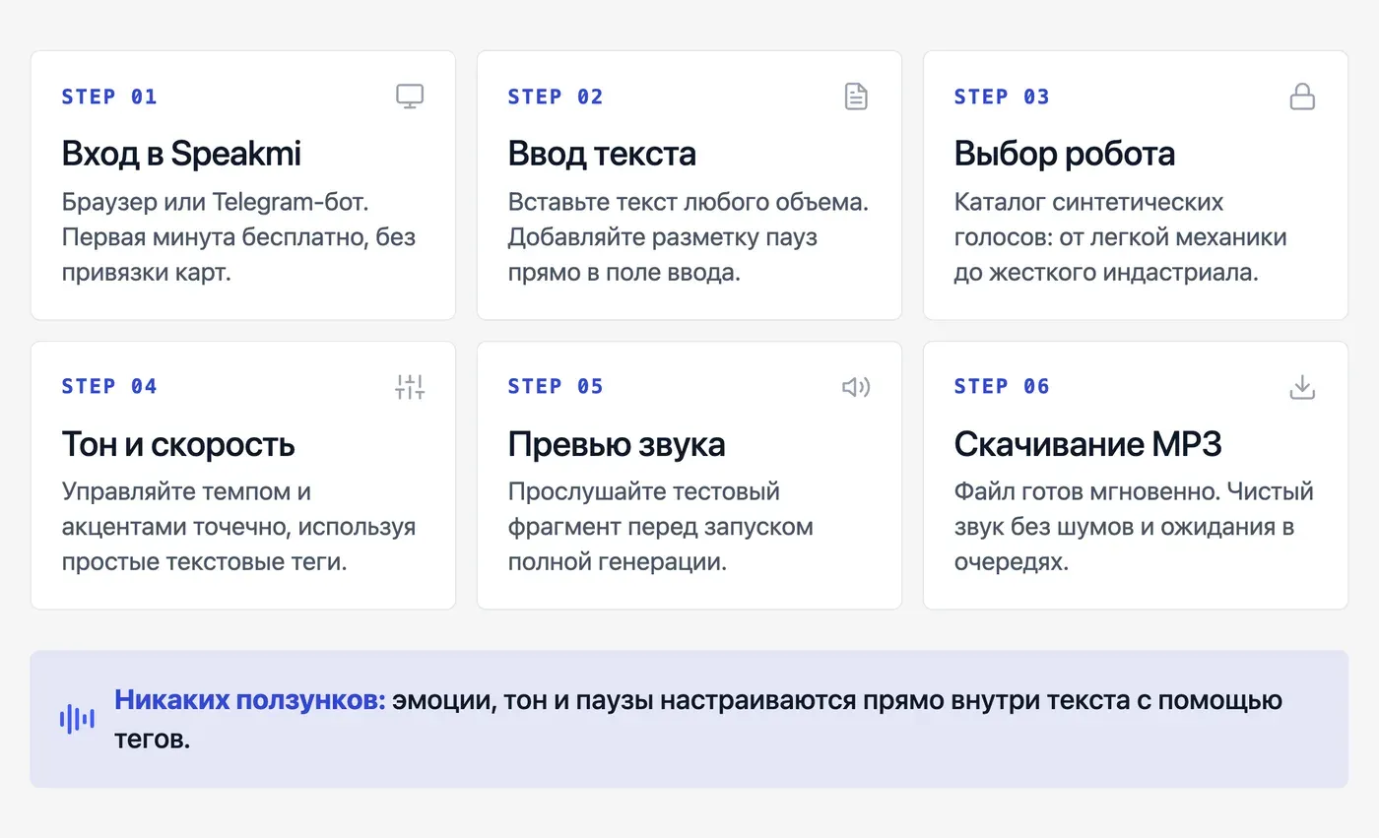Image resolution: width=1379 pixels, height=838 pixels.
Task: Click the 'Никаких ползунков:' highlighted text
Action: (x=250, y=700)
